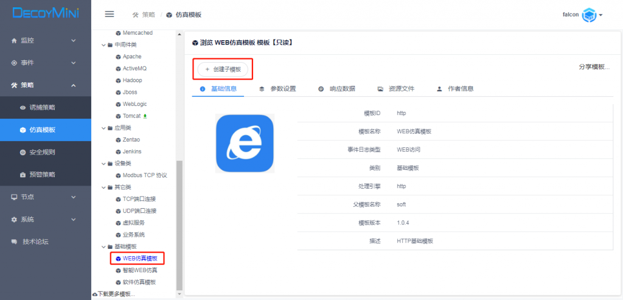Open the 仿真模板 sidebar item
Viewport: 623px width, 300px height.
(46, 130)
